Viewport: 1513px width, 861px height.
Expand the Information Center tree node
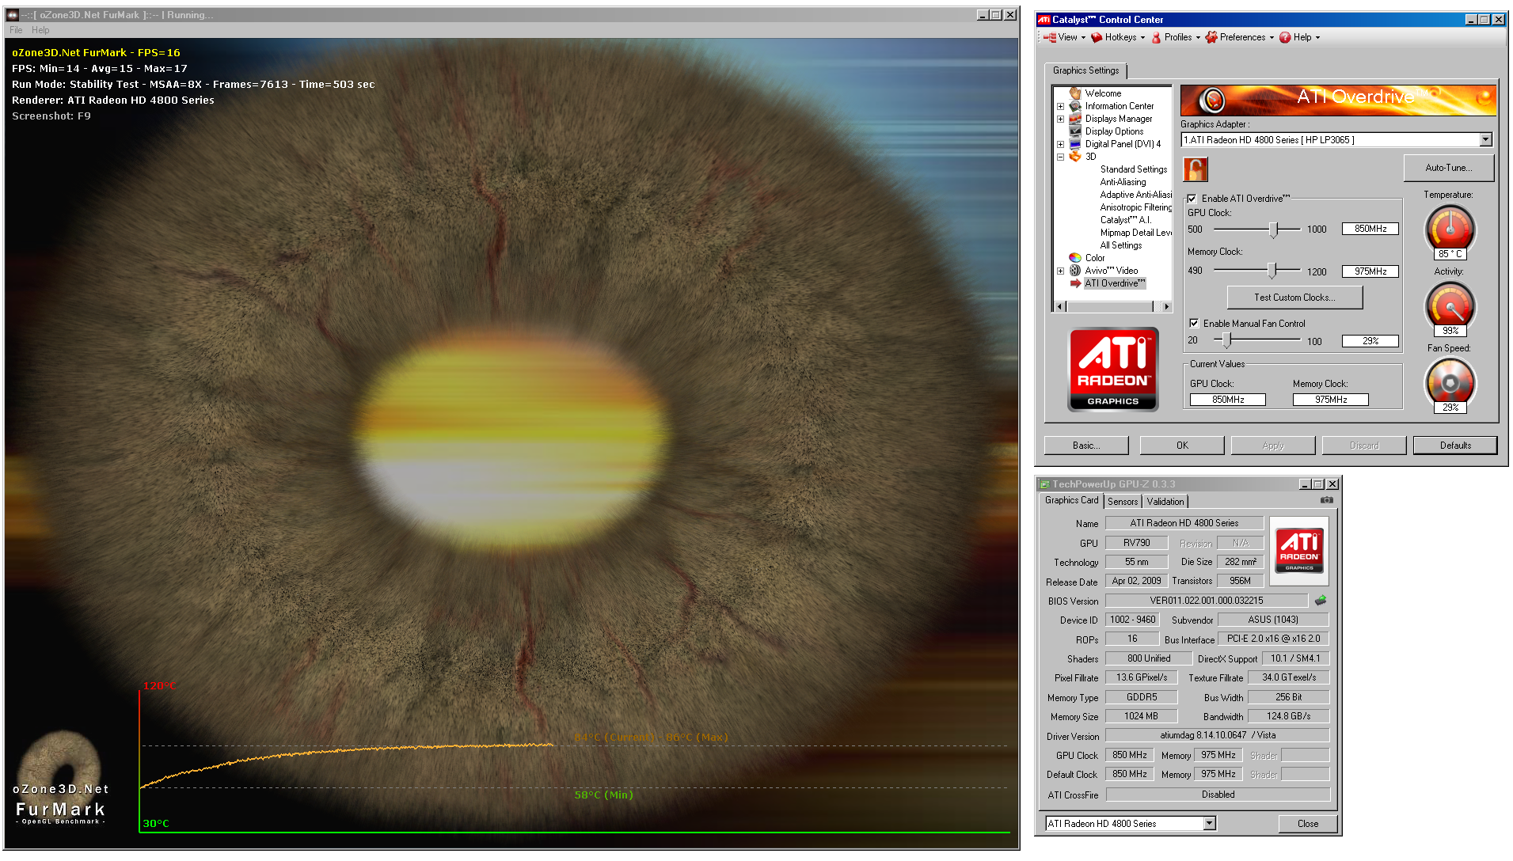[x=1061, y=106]
